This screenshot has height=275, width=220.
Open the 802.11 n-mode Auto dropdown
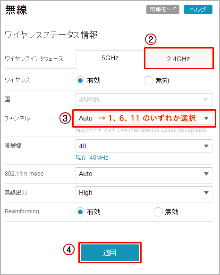point(144,174)
